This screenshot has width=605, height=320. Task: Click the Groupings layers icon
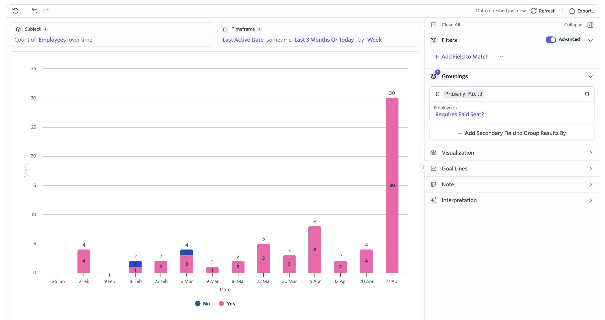click(434, 76)
